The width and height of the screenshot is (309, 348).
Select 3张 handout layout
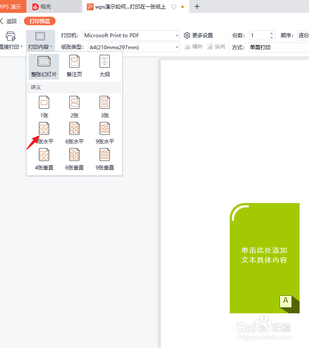click(x=105, y=107)
